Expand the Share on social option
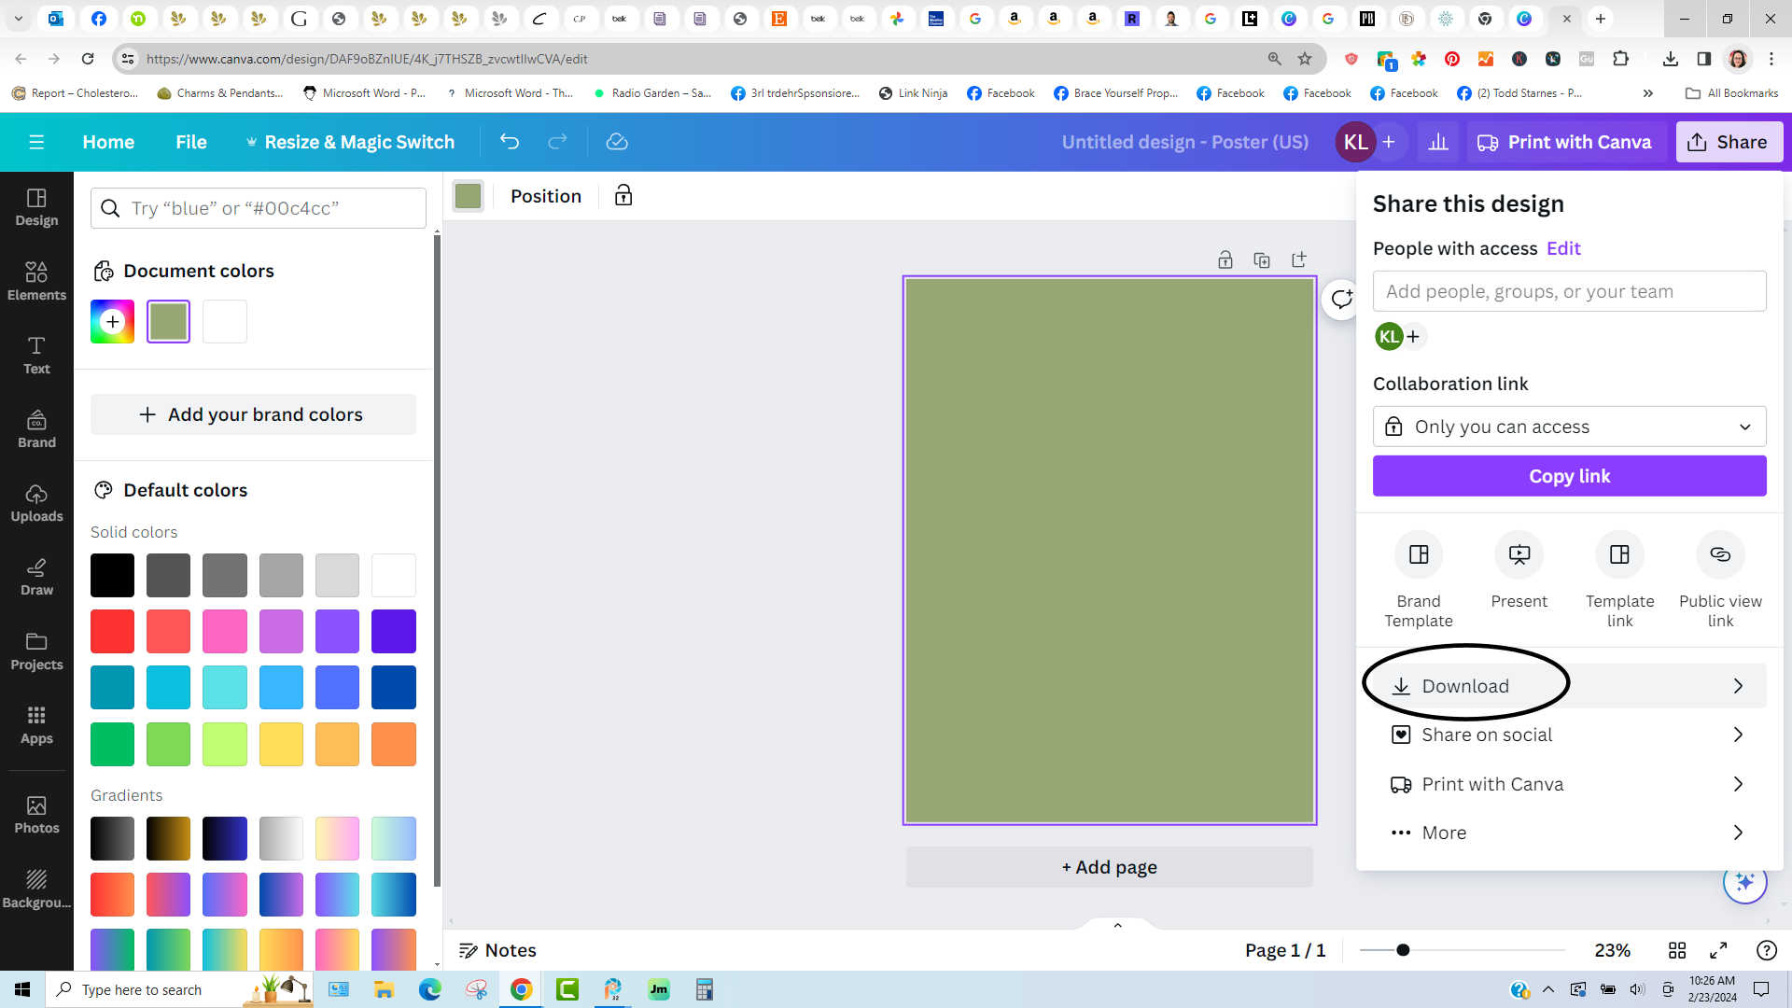Viewport: 1792px width, 1008px height. click(x=1570, y=735)
